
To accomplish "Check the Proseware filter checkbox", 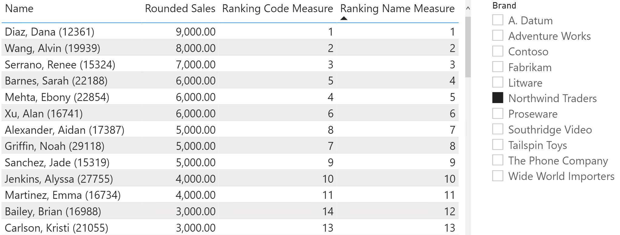I will point(498,113).
